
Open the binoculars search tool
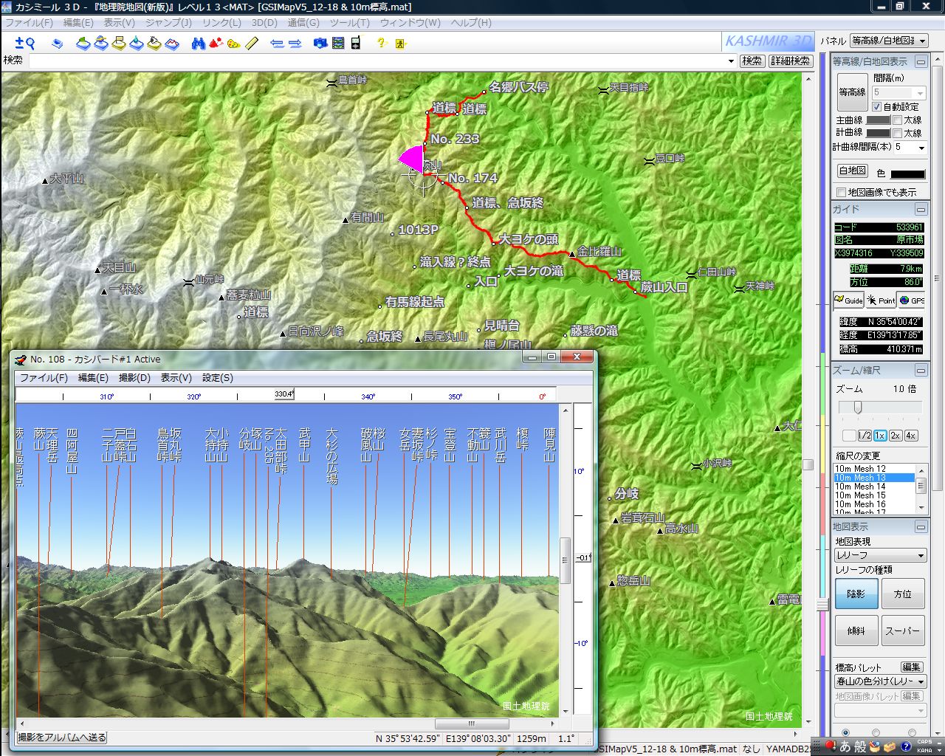198,44
